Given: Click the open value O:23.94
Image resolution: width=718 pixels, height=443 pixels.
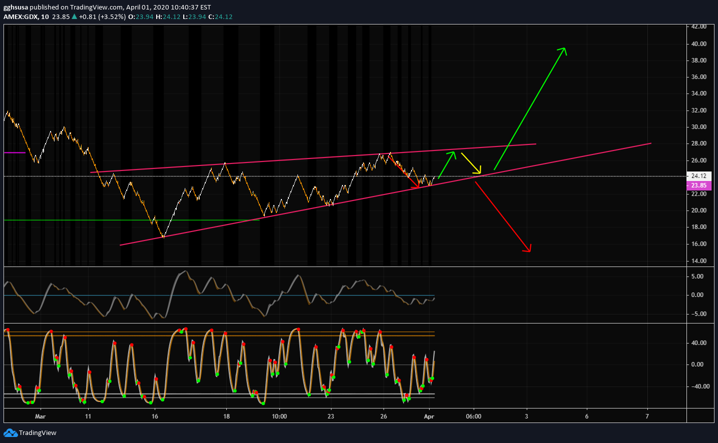Looking at the screenshot, I should pyautogui.click(x=141, y=16).
